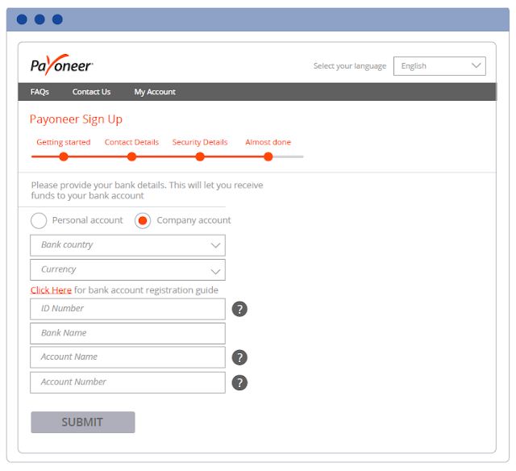Viewport: 516px width, 471px height.
Task: Click the Payoneer Sign Up heading
Action: coord(76,119)
